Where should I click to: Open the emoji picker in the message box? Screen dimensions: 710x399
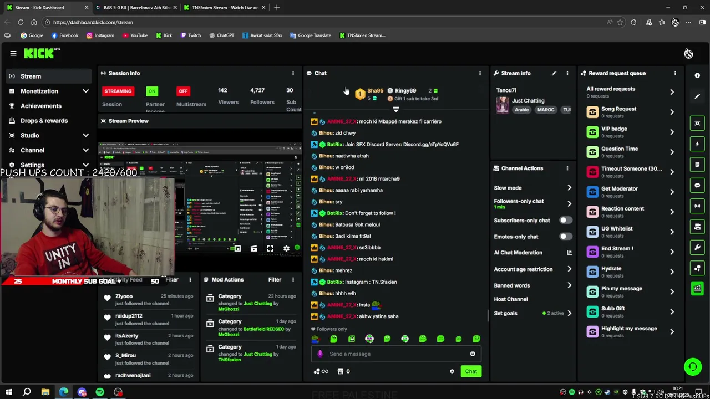pyautogui.click(x=473, y=354)
